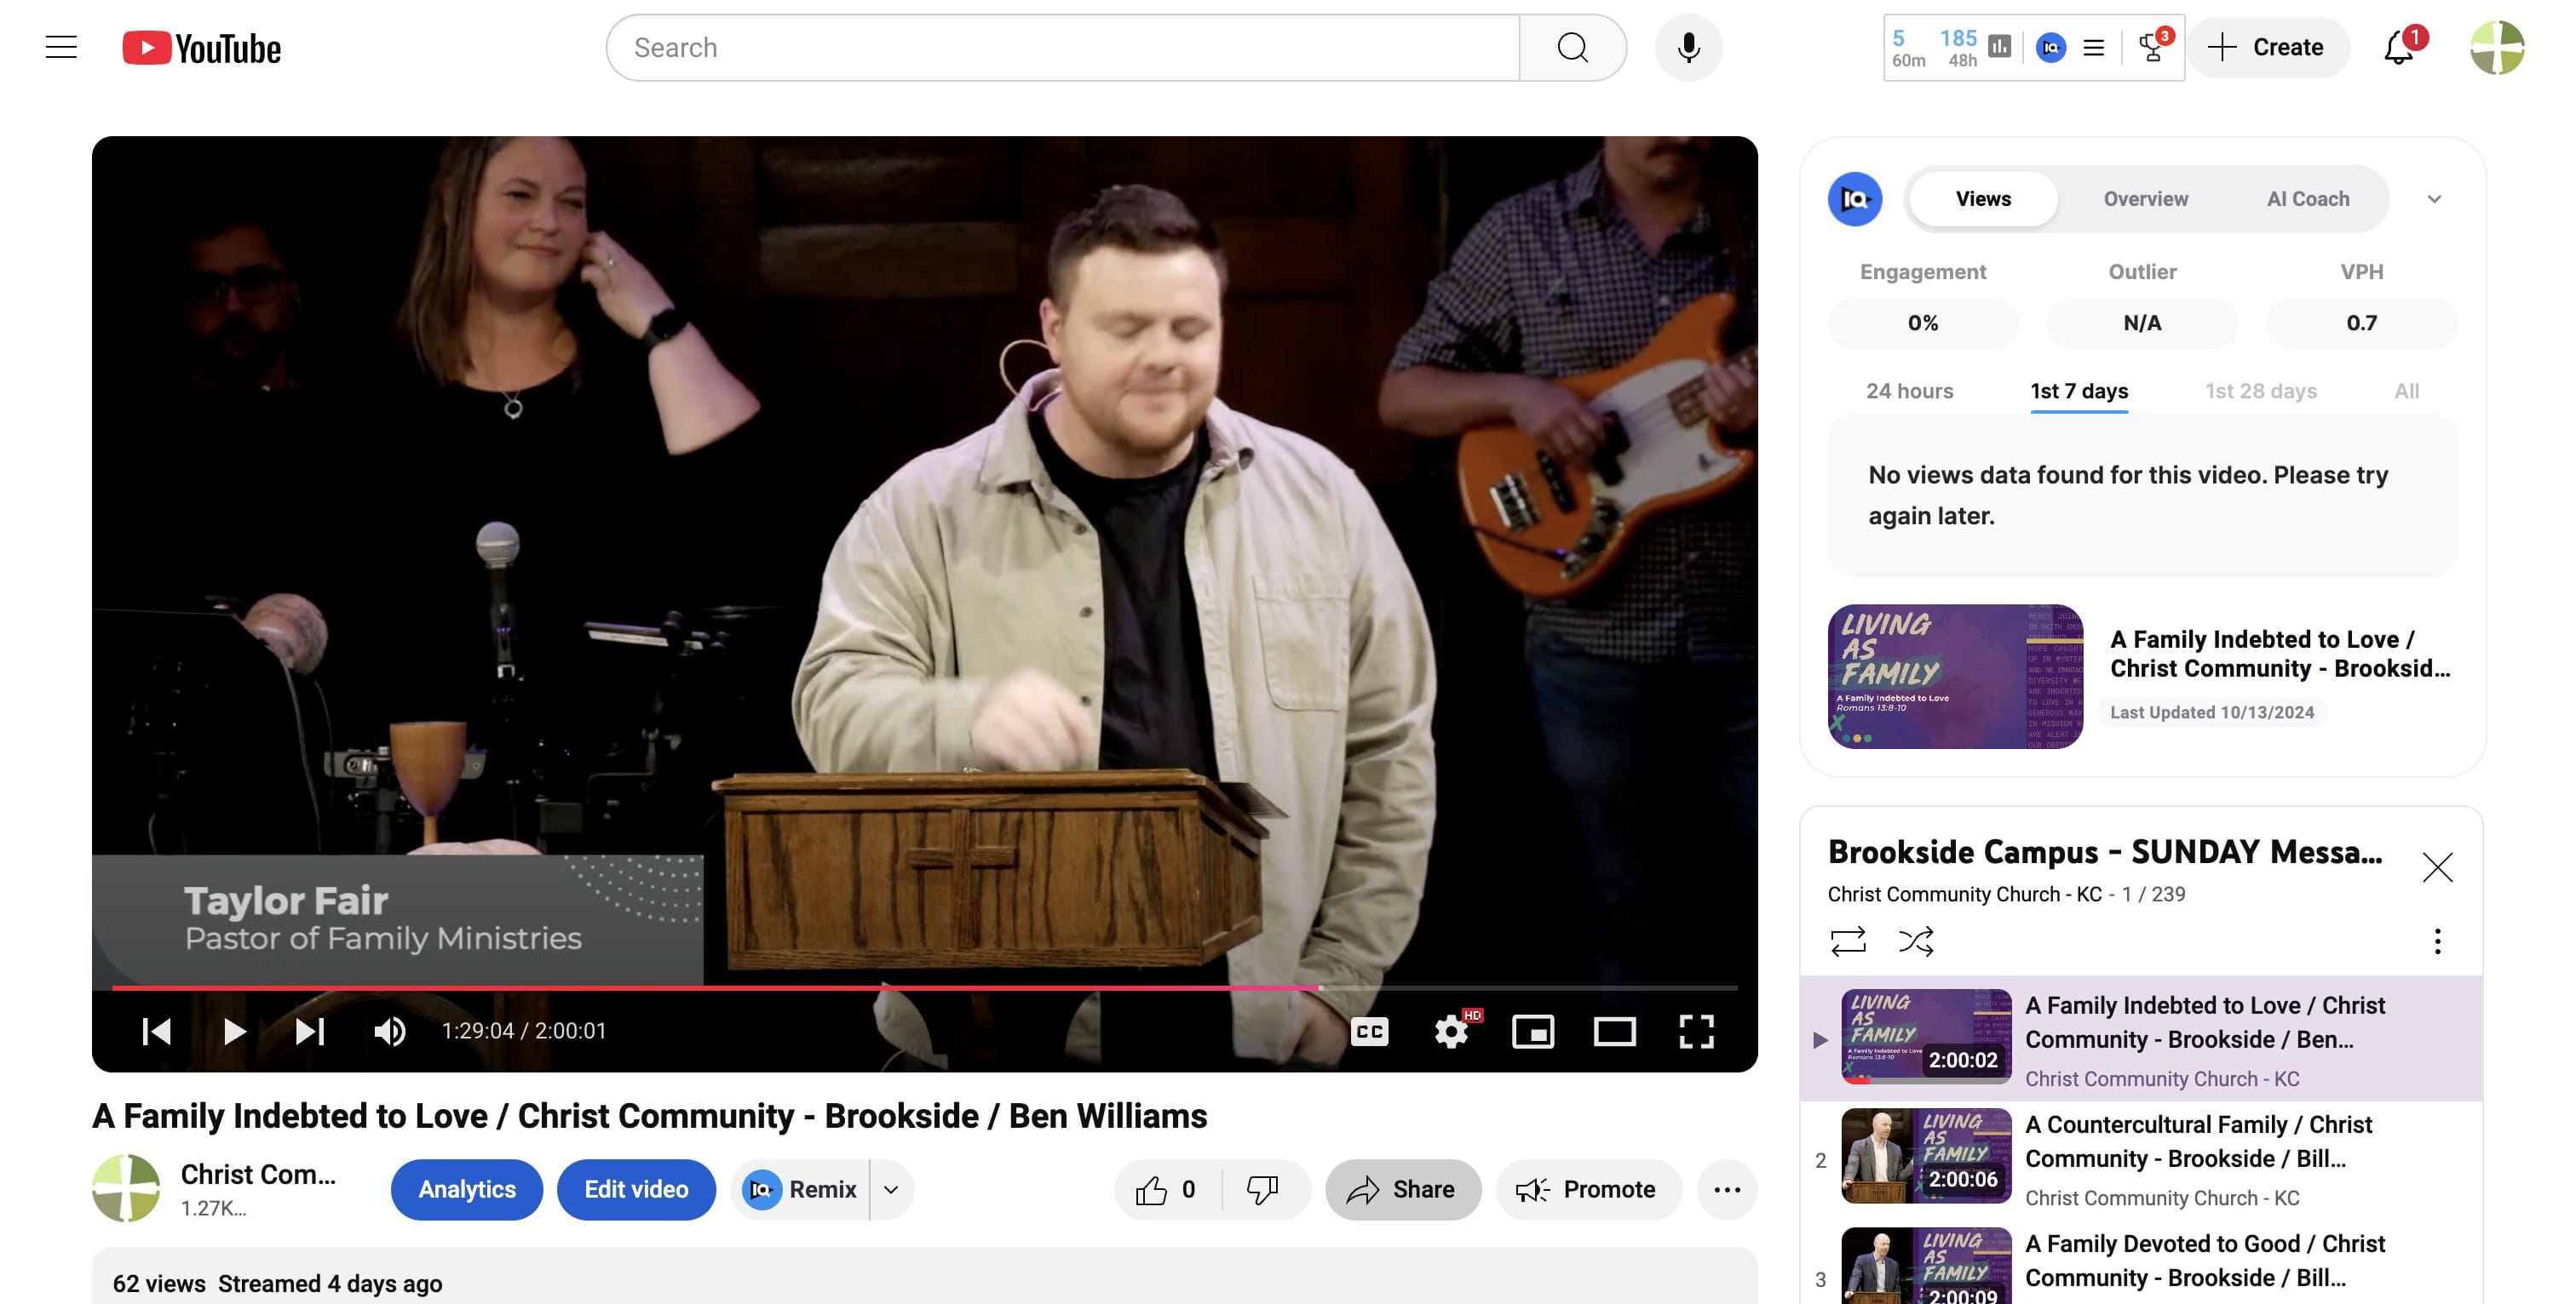Enter full screen mode
Image resolution: width=2576 pixels, height=1304 pixels.
coord(1696,1030)
